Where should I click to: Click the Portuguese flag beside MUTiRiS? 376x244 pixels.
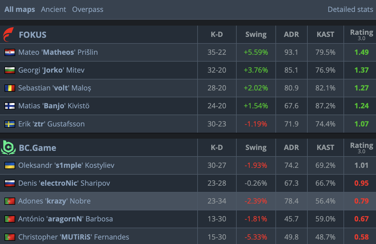(10, 237)
